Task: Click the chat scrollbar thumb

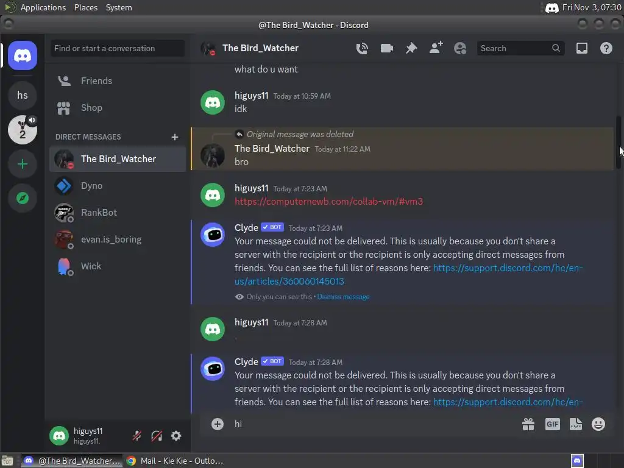Action: click(x=619, y=142)
